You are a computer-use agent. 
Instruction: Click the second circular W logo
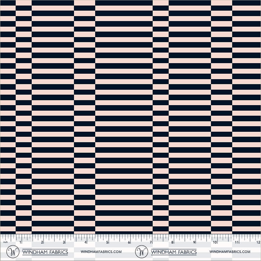[141, 251]
